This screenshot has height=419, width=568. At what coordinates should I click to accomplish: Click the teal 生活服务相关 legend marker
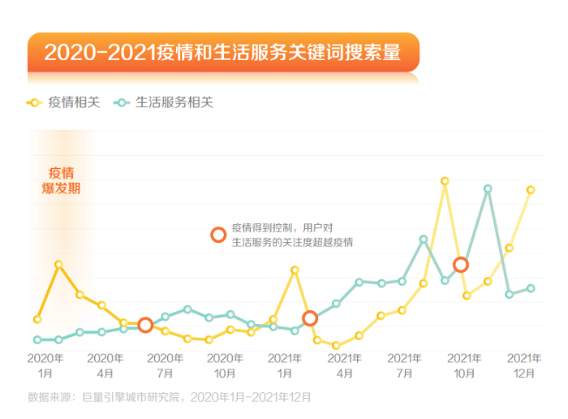pos(122,103)
